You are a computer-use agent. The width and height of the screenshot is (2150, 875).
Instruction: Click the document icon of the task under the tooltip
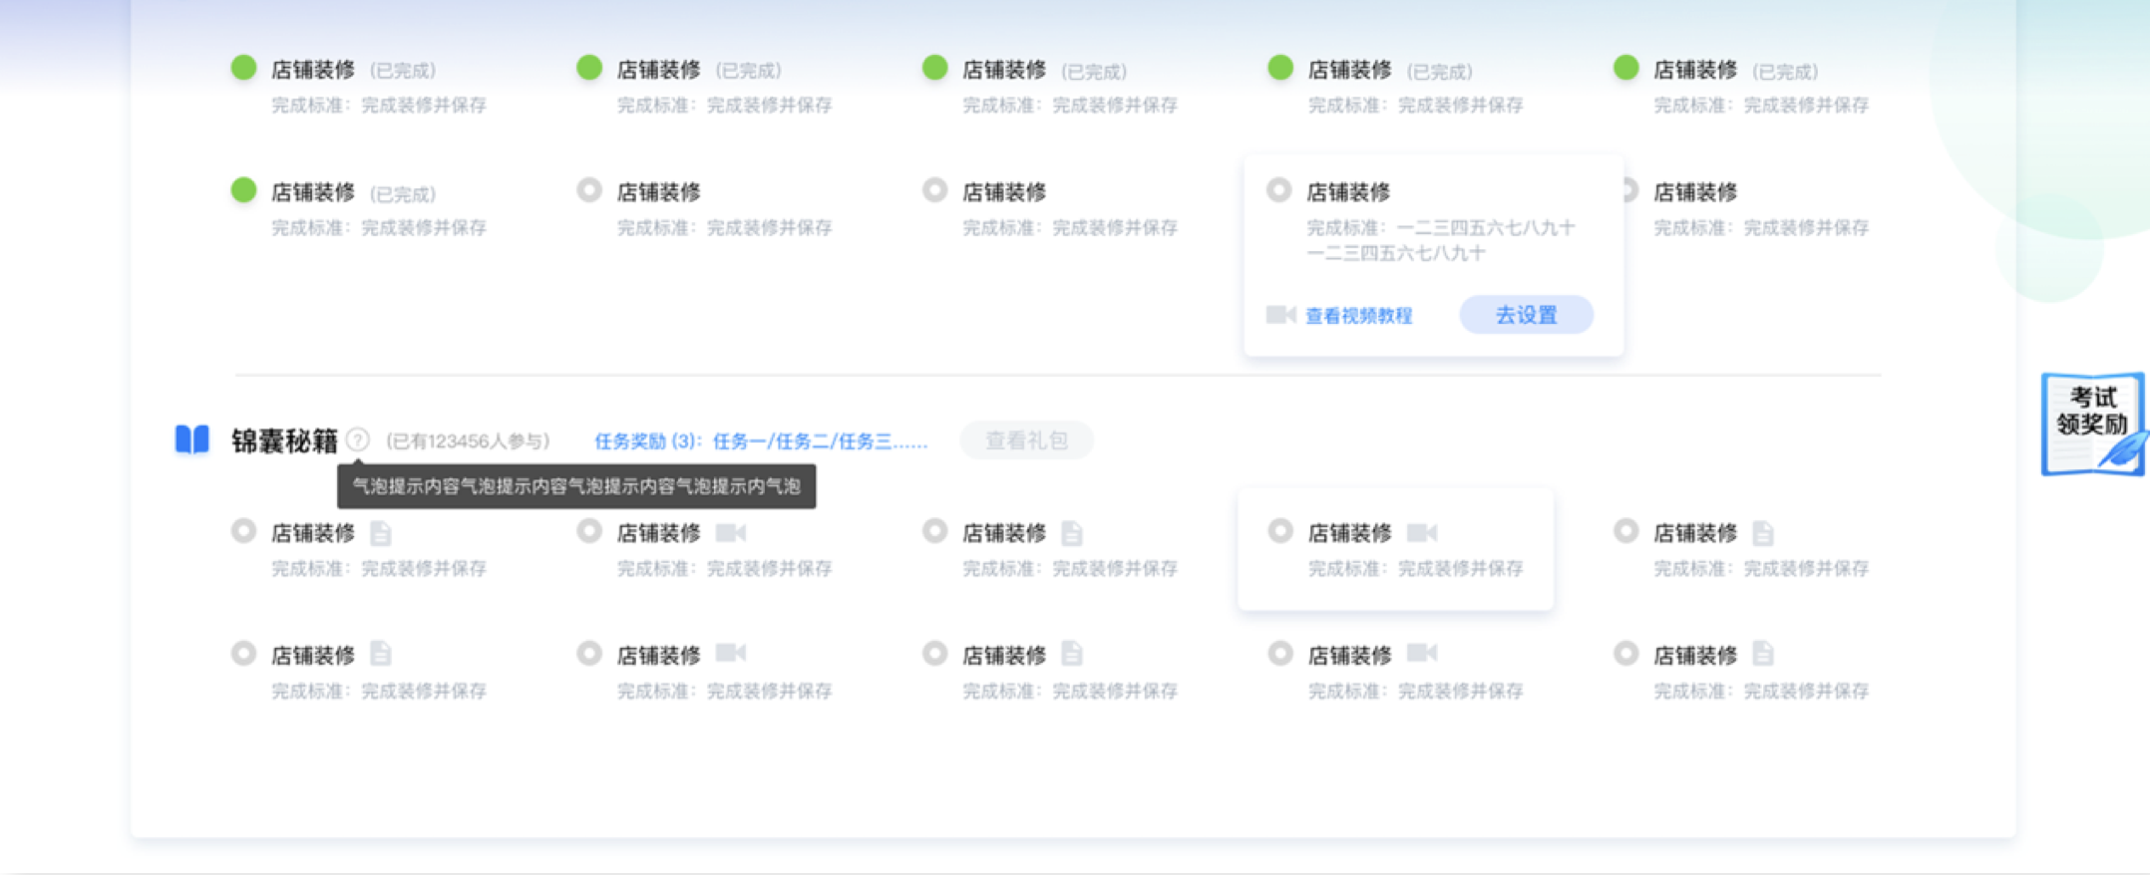pos(380,533)
